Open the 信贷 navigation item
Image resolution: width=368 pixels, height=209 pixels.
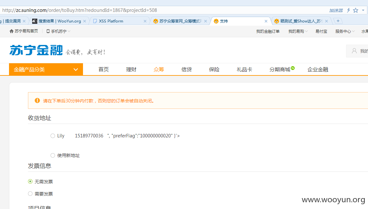(x=187, y=69)
